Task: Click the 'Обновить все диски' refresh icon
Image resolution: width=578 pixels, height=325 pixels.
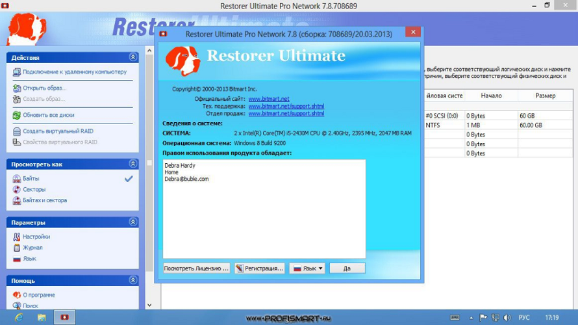Action: click(17, 115)
